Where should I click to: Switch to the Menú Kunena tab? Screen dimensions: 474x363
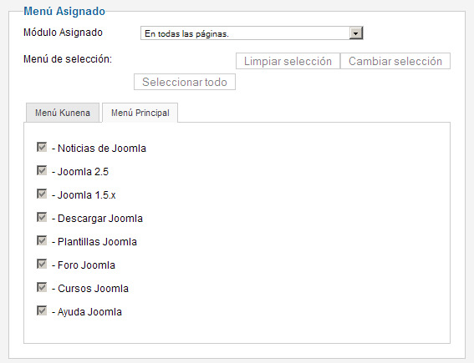[x=63, y=113]
